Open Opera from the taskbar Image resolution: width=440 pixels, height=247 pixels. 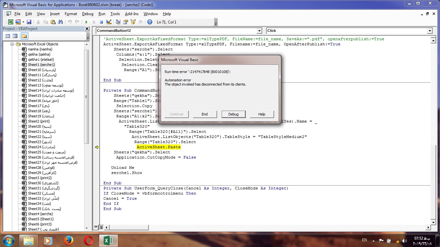pyautogui.click(x=89, y=240)
